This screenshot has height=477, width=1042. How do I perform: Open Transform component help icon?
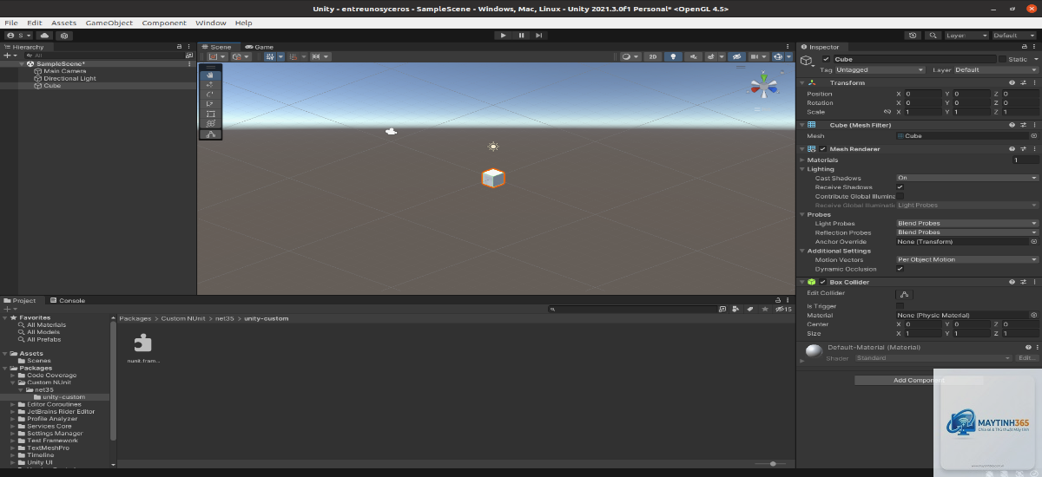click(x=1012, y=82)
